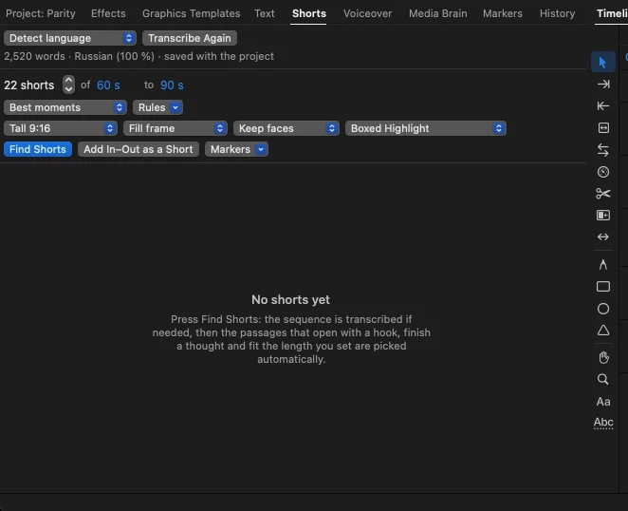Viewport: 628px width, 511px height.
Task: Click the No shorts yet heading
Action: 291,299
